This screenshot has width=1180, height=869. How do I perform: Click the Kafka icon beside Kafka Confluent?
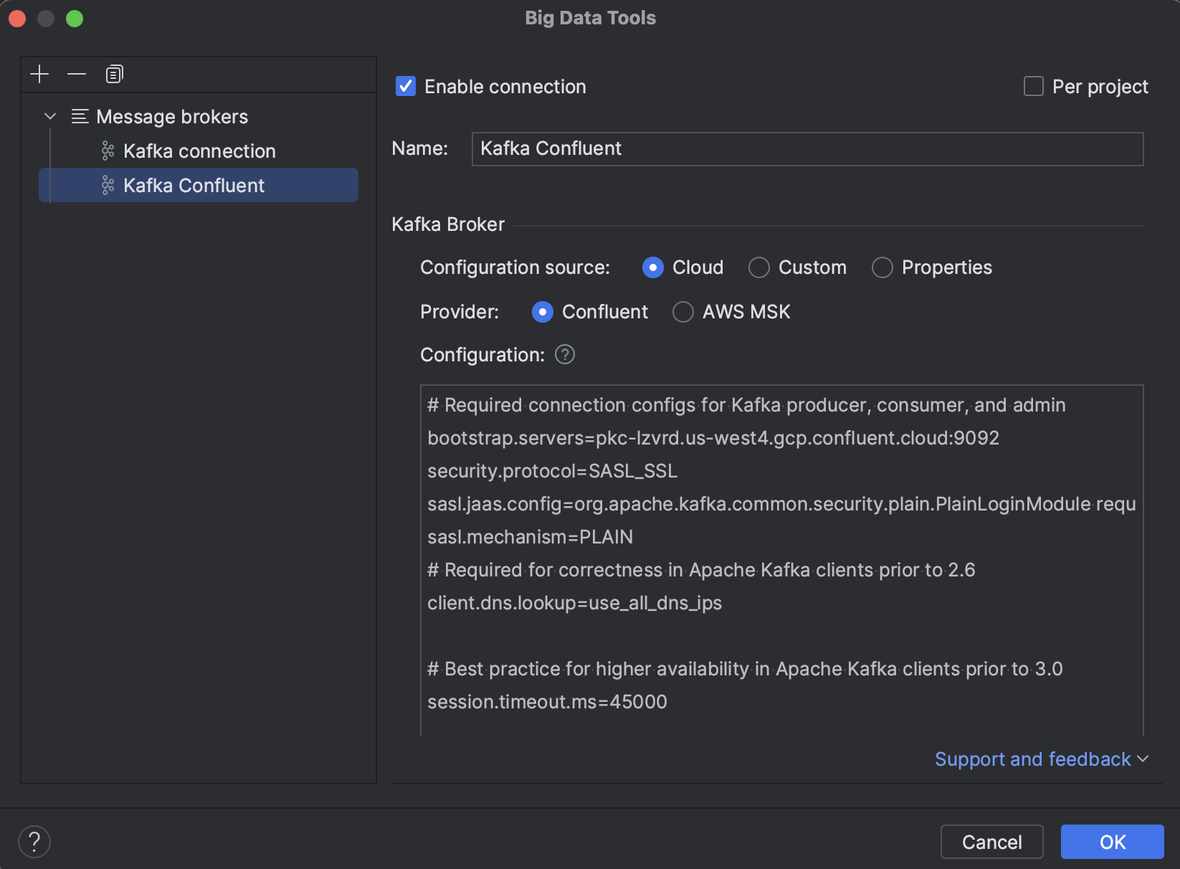(x=108, y=185)
